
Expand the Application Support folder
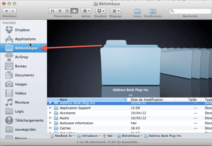(50, 108)
